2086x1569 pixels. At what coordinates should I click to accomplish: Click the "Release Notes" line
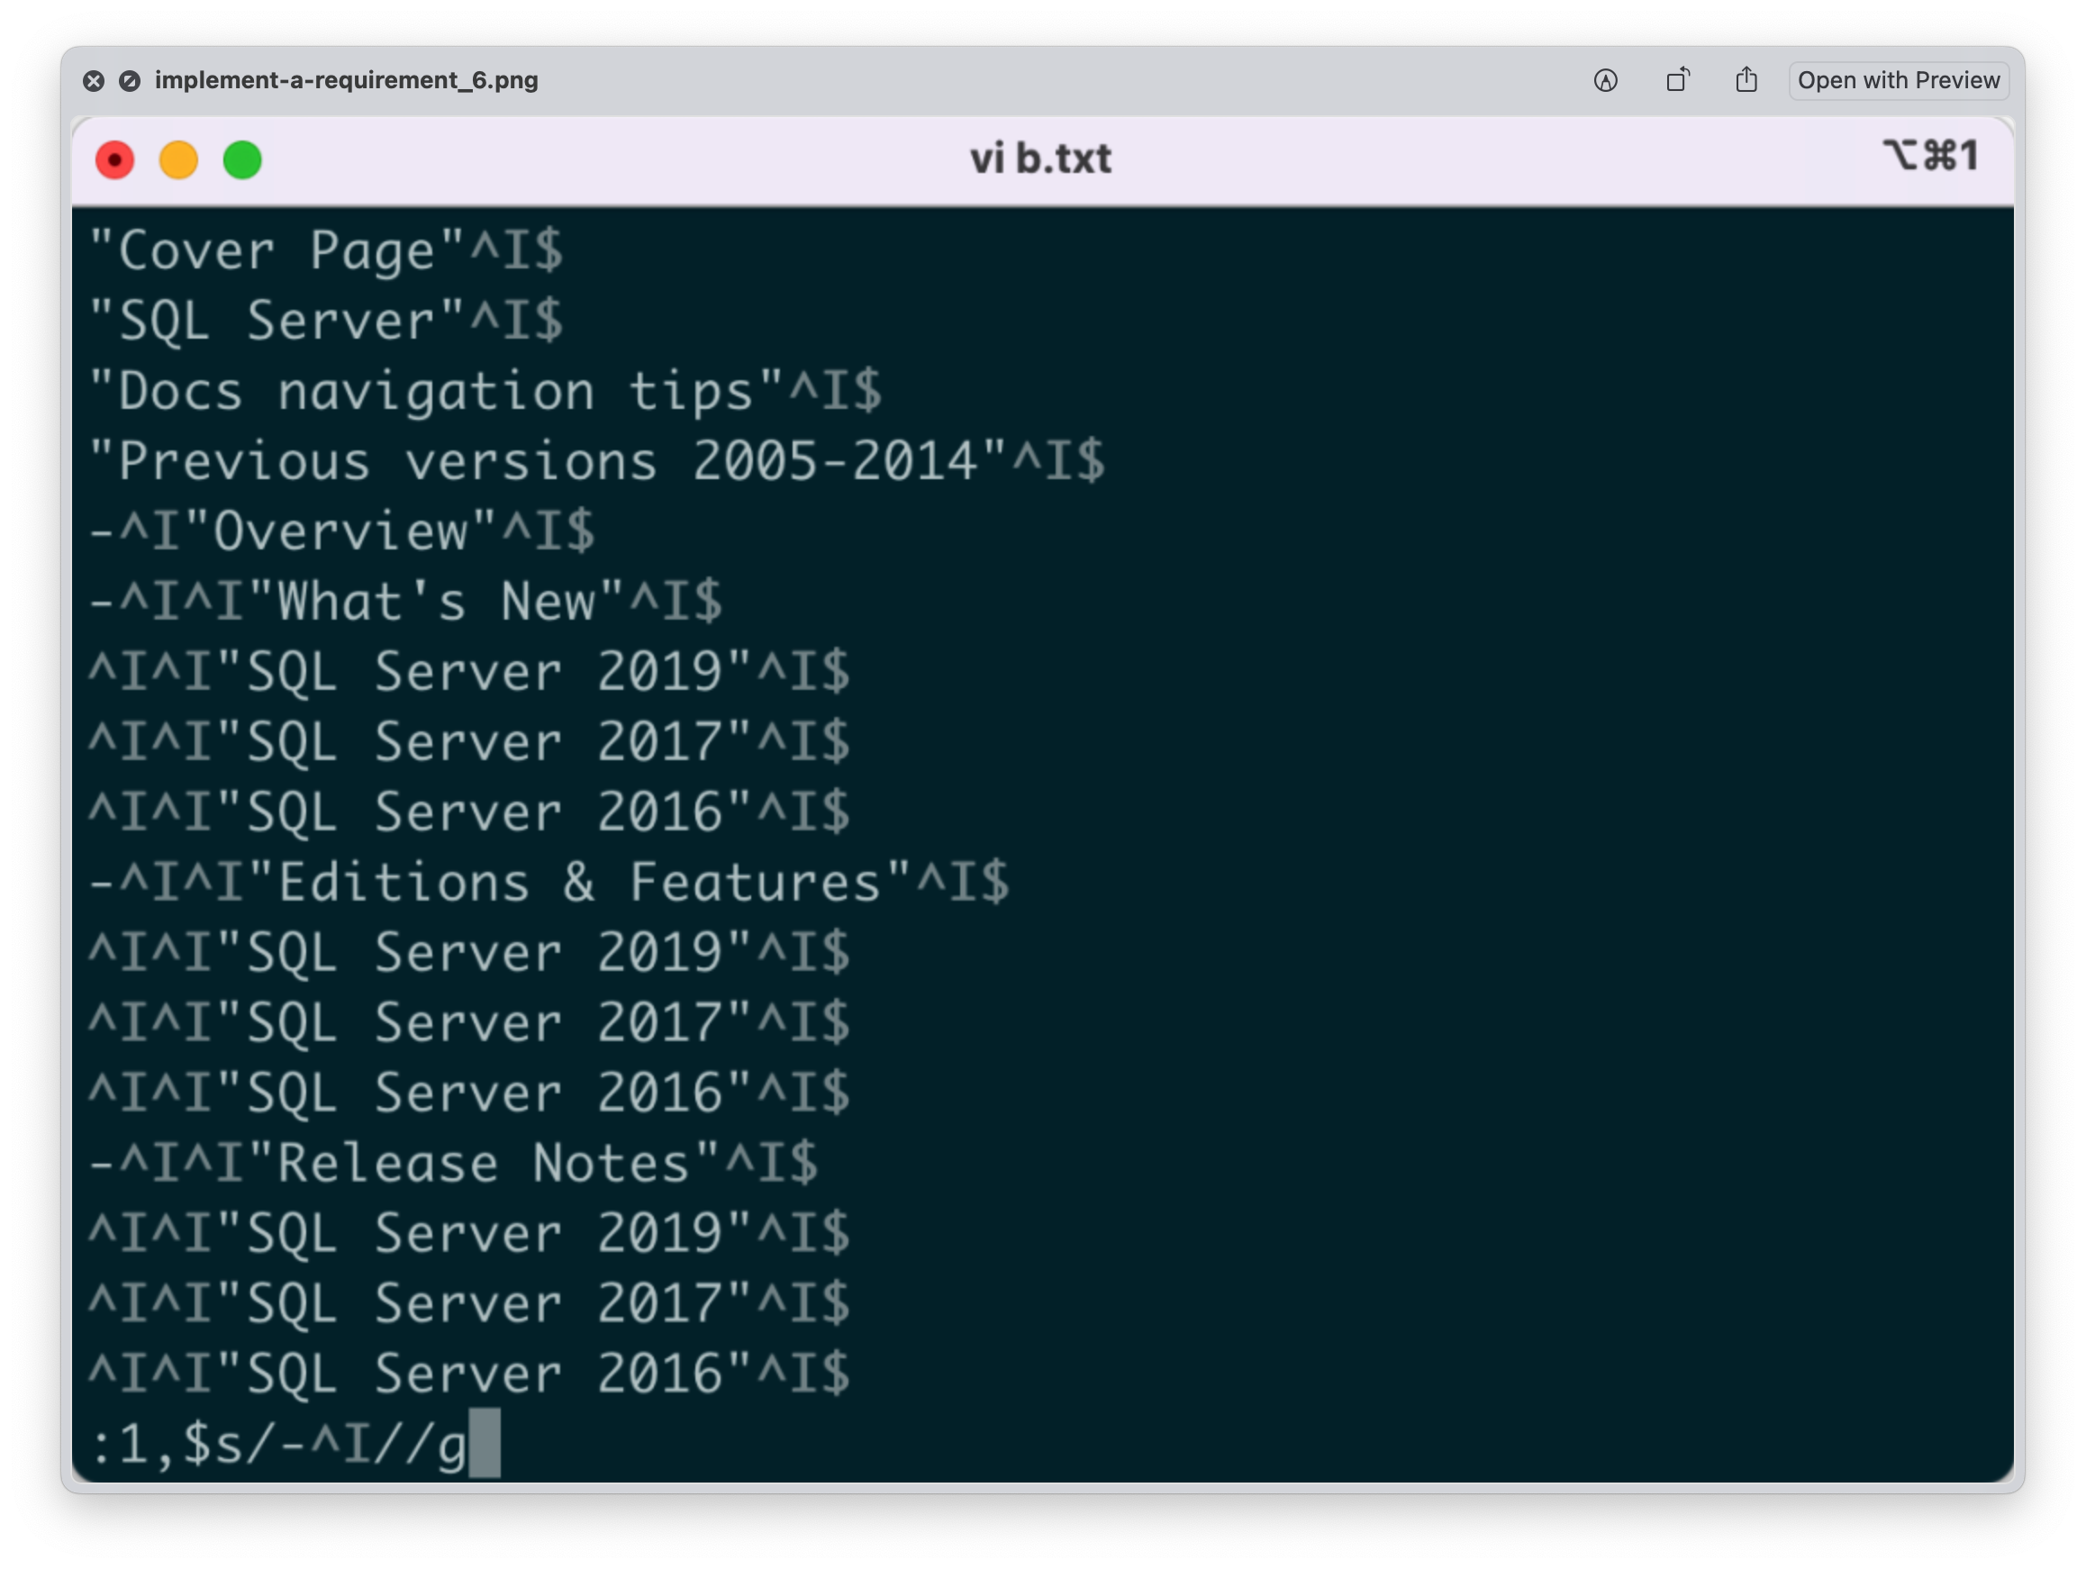[x=453, y=1164]
